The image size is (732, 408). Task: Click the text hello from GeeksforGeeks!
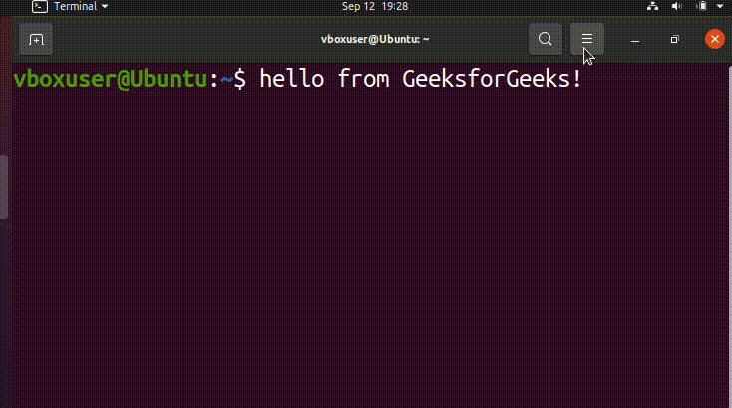coord(421,79)
